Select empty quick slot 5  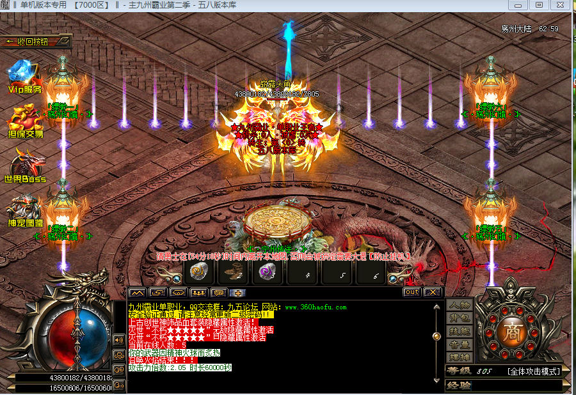point(337,272)
